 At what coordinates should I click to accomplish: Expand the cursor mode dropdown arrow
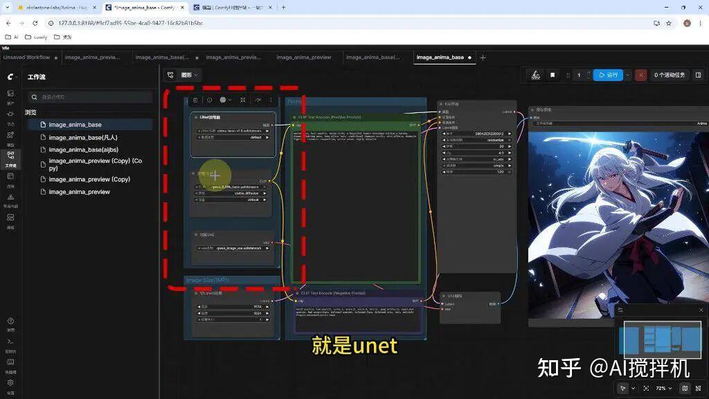pos(633,388)
